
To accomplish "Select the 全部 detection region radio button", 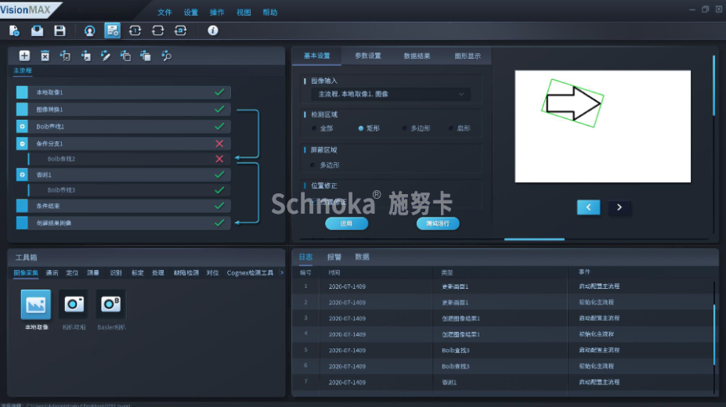I will pyautogui.click(x=314, y=128).
